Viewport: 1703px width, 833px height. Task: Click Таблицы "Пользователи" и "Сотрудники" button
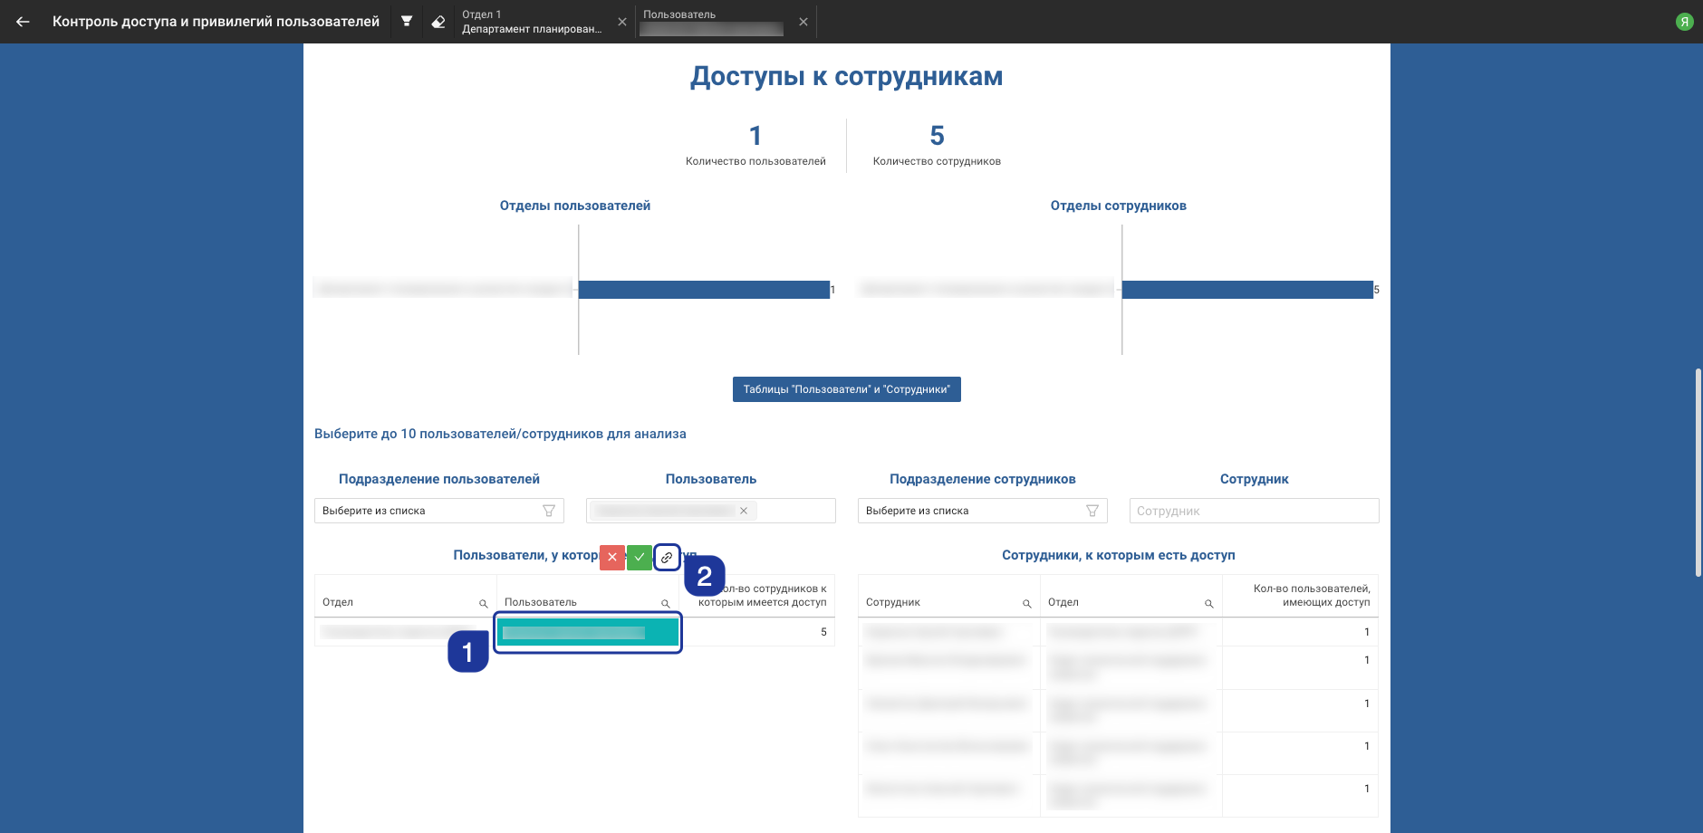click(846, 389)
